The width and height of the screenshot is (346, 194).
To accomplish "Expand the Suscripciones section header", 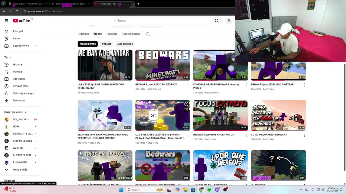I will [x=15, y=112].
